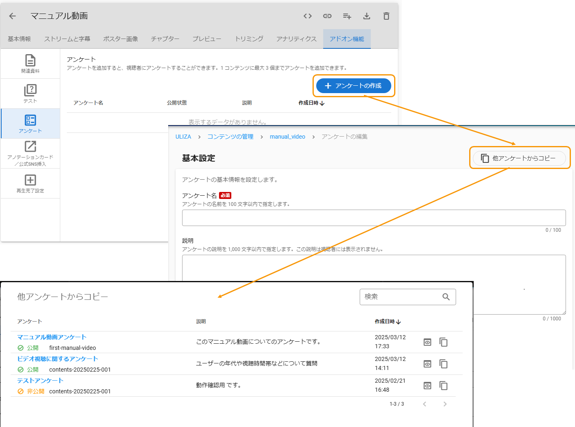The image size is (575, 427).
Task: Open 再生完了設定 sidebar item
Action: [30, 183]
